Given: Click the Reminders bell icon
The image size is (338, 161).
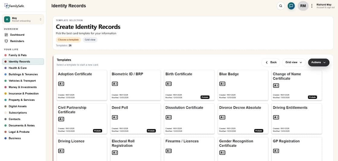Looking at the screenshot, I should coord(6,41).
